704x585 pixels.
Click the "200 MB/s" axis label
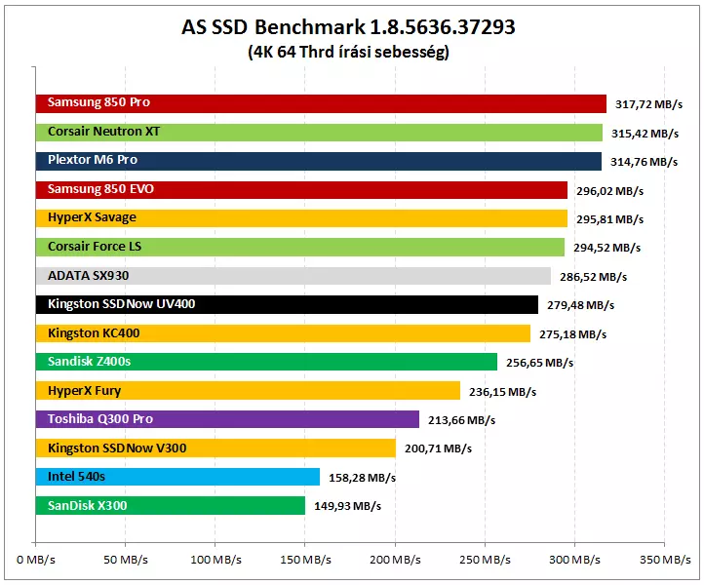395,560
